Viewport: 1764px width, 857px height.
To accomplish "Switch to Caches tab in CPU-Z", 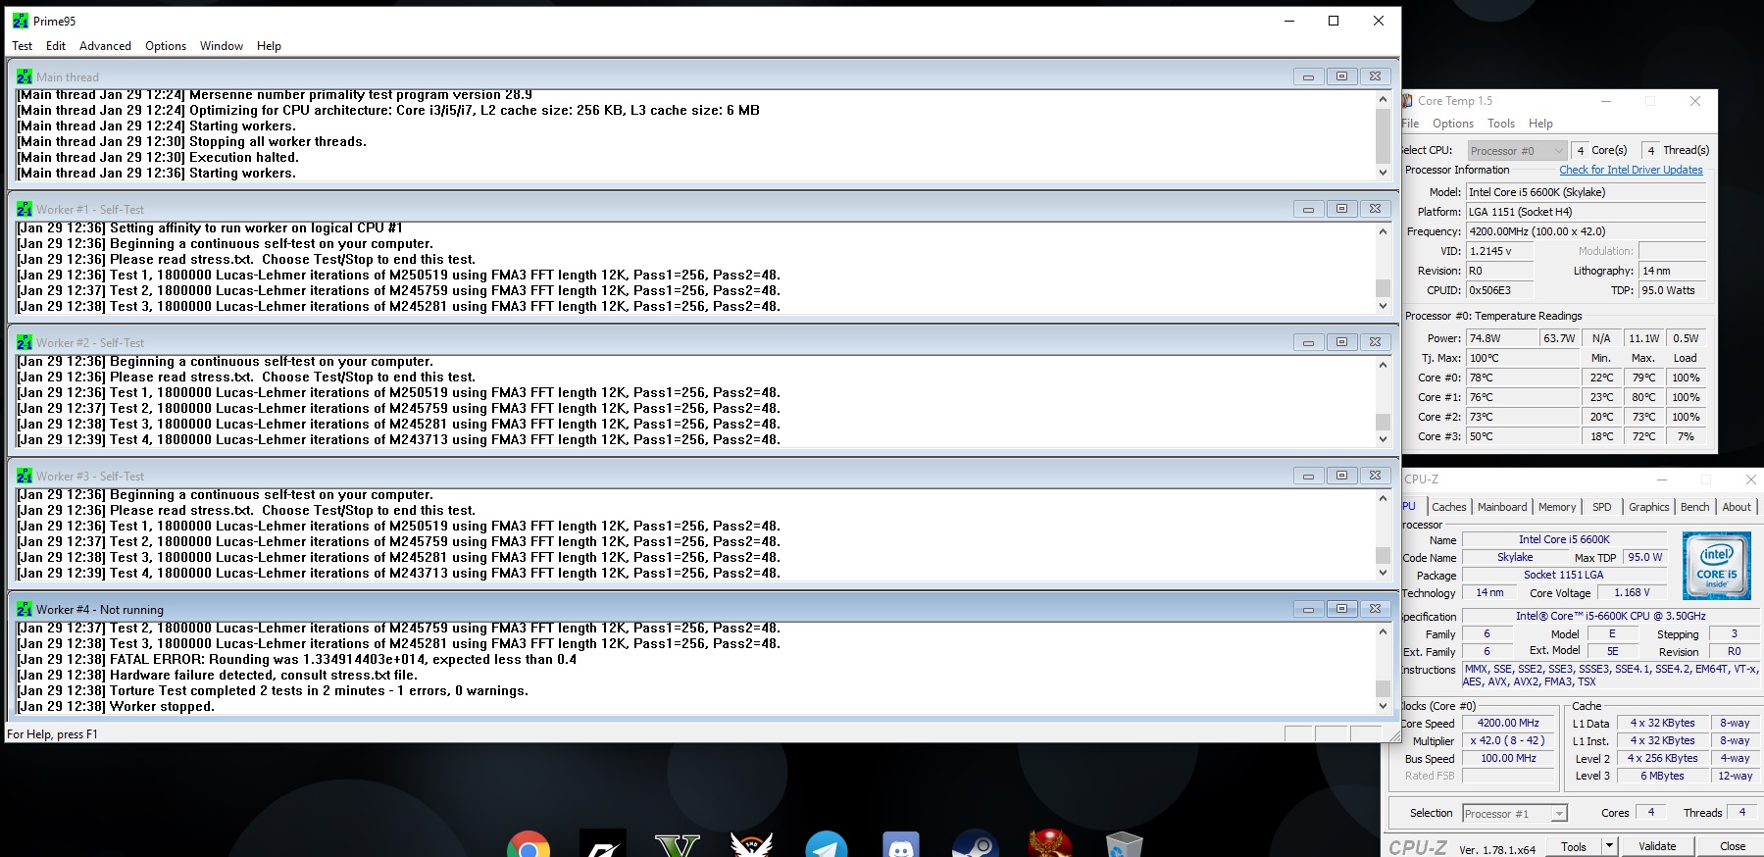I will coord(1448,507).
